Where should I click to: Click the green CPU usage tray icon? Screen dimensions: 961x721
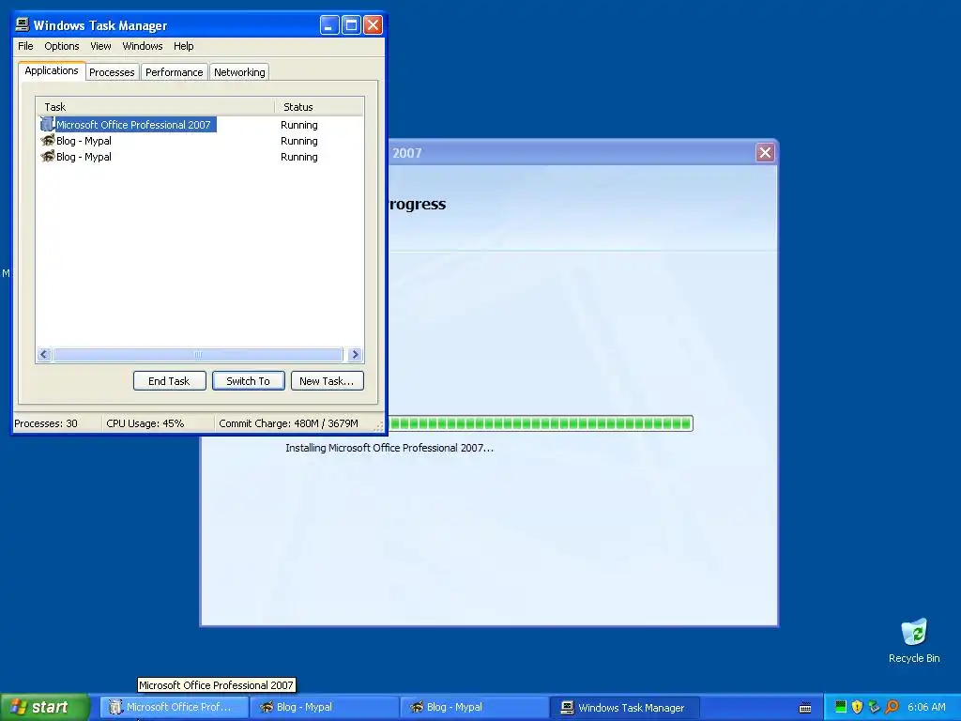841,707
